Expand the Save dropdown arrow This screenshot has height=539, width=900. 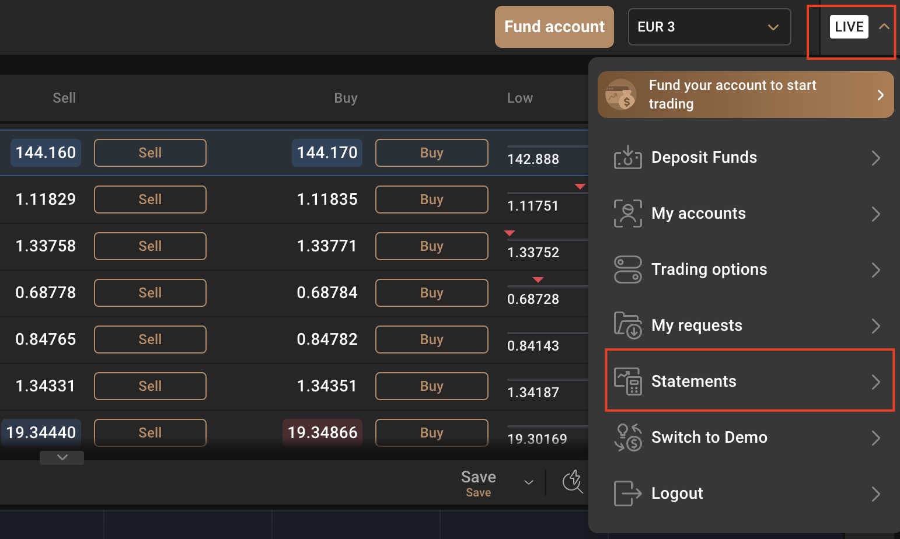[x=529, y=482]
